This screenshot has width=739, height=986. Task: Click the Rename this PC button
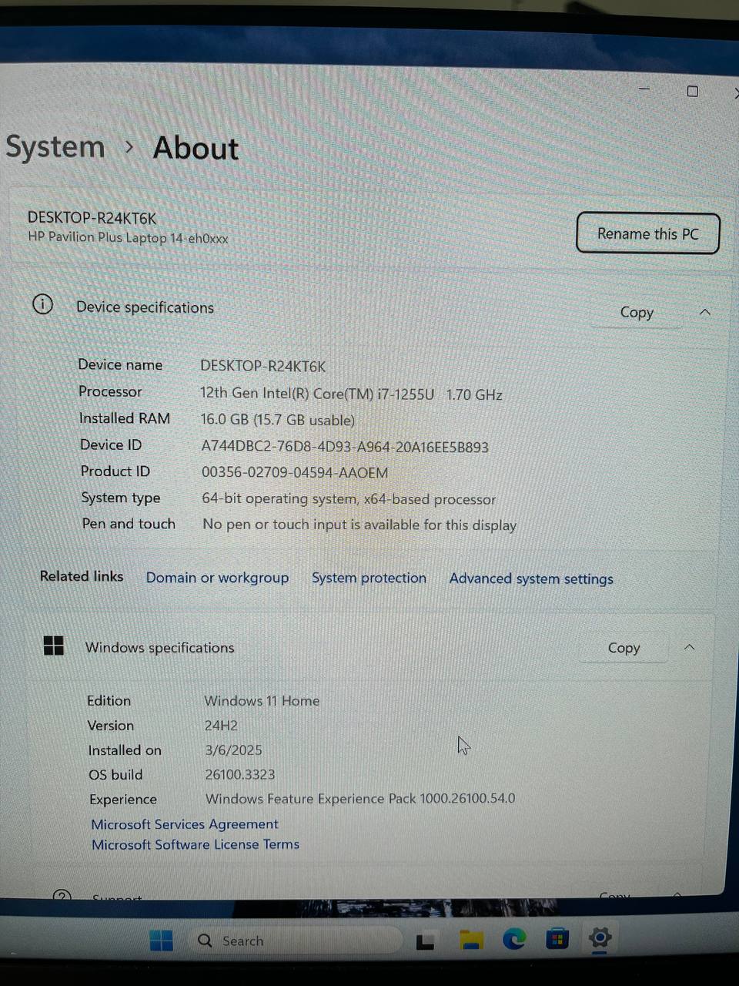(647, 233)
